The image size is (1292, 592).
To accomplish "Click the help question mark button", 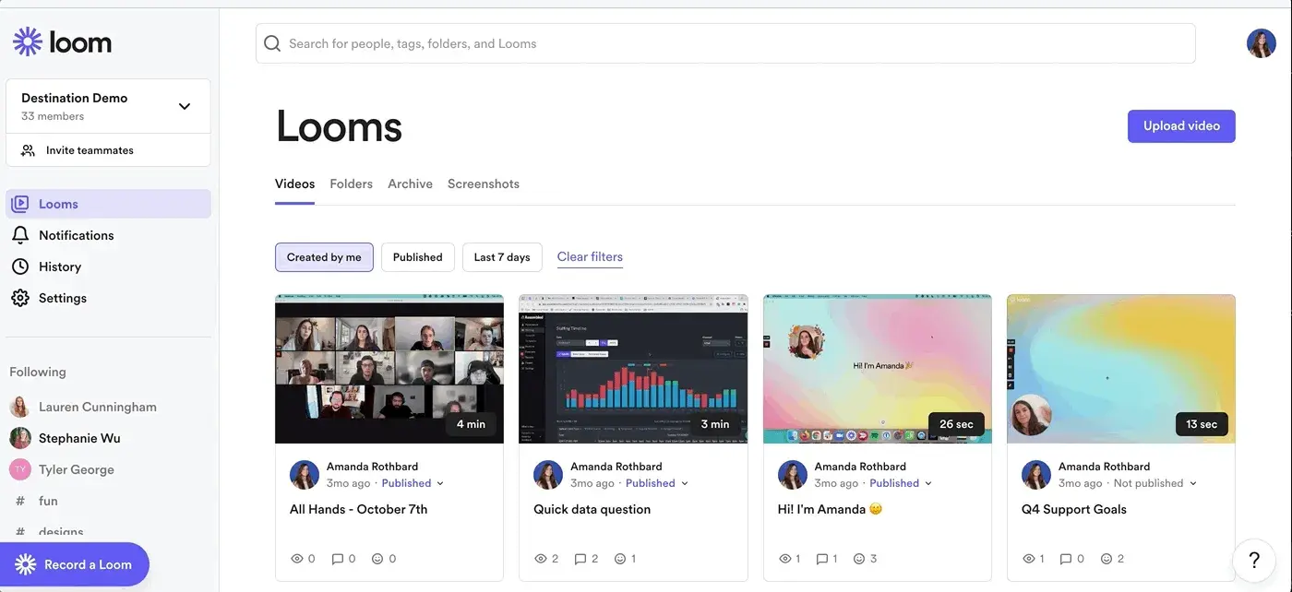I will coord(1253,560).
